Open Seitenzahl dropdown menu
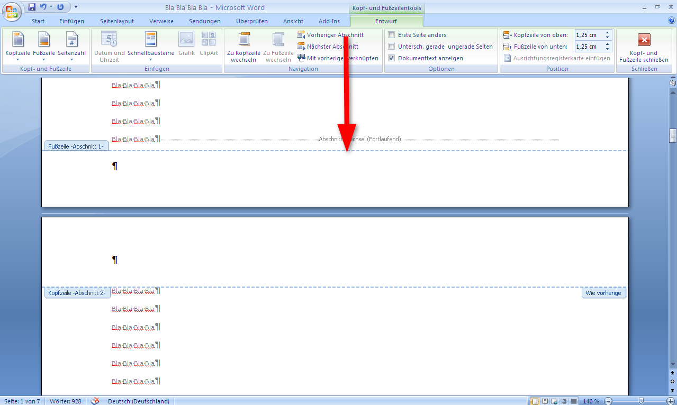The image size is (677, 405). pyautogui.click(x=71, y=47)
